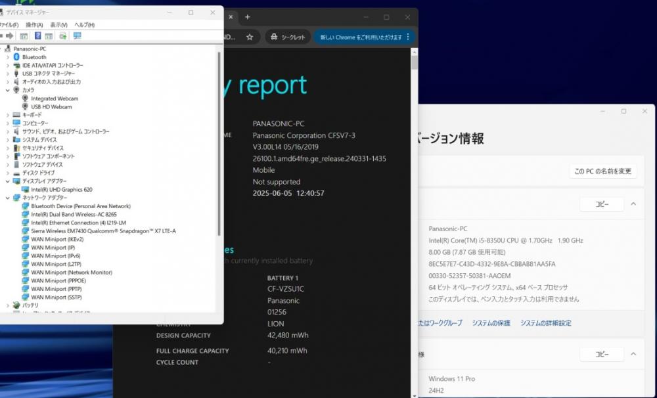
Task: Click the action pane icon beside the Help icon
Action: click(49, 36)
